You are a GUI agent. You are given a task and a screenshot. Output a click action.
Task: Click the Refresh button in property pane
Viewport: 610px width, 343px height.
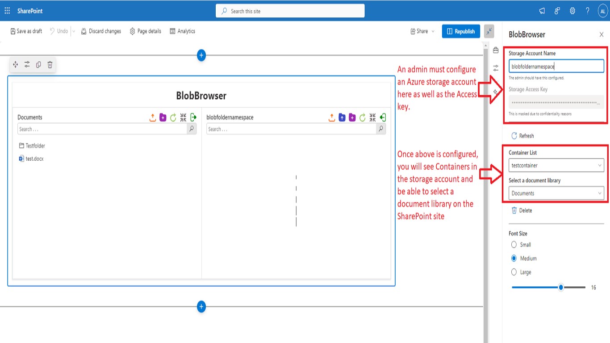[522, 136]
